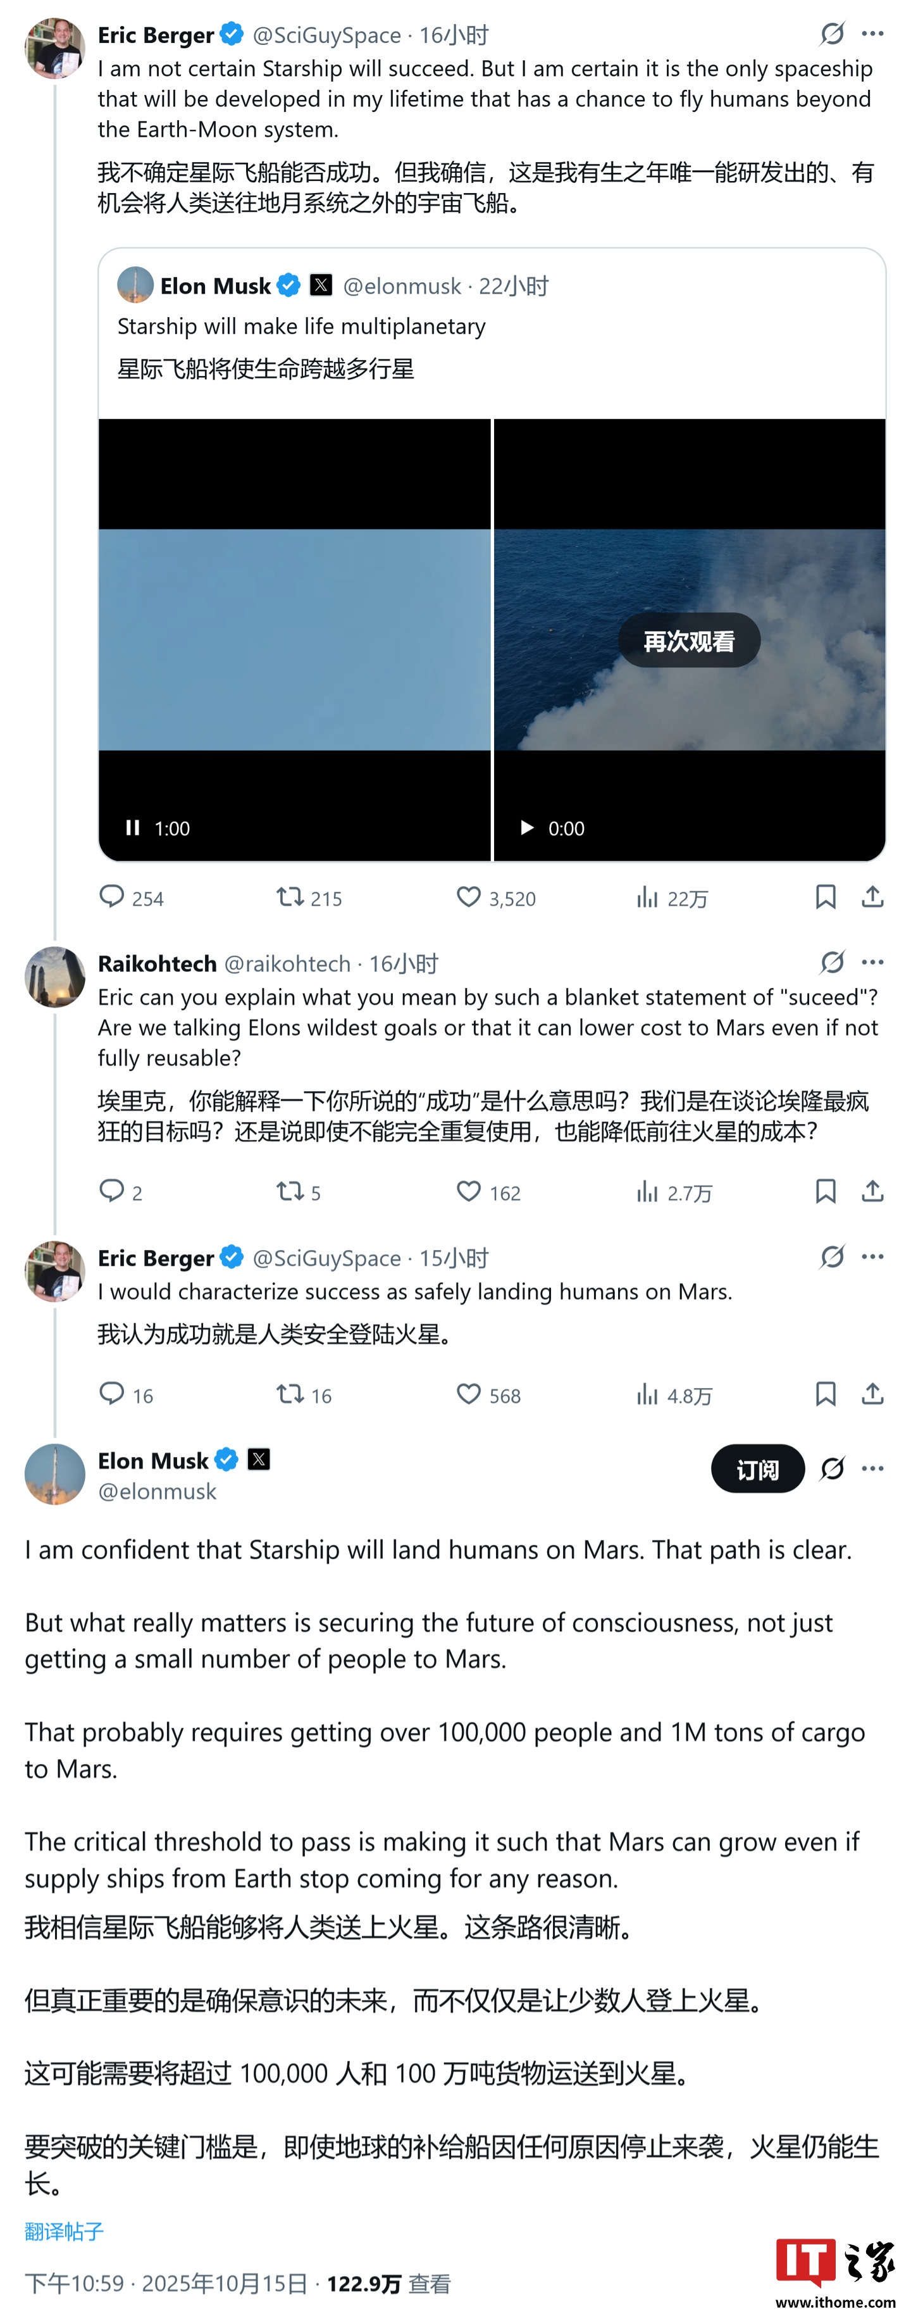Click reply icon on Eric Berger's first post
Viewport: 911px width, 2321px height.
[111, 896]
